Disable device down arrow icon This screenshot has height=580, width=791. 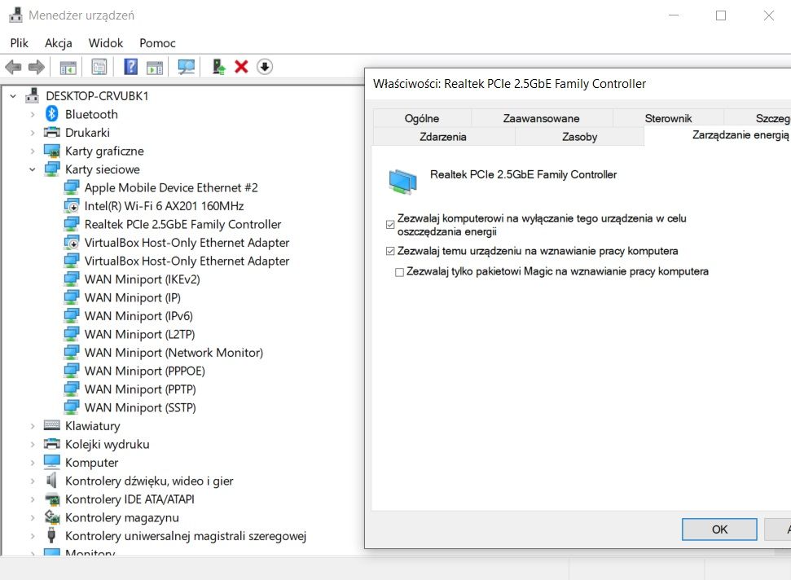(265, 67)
